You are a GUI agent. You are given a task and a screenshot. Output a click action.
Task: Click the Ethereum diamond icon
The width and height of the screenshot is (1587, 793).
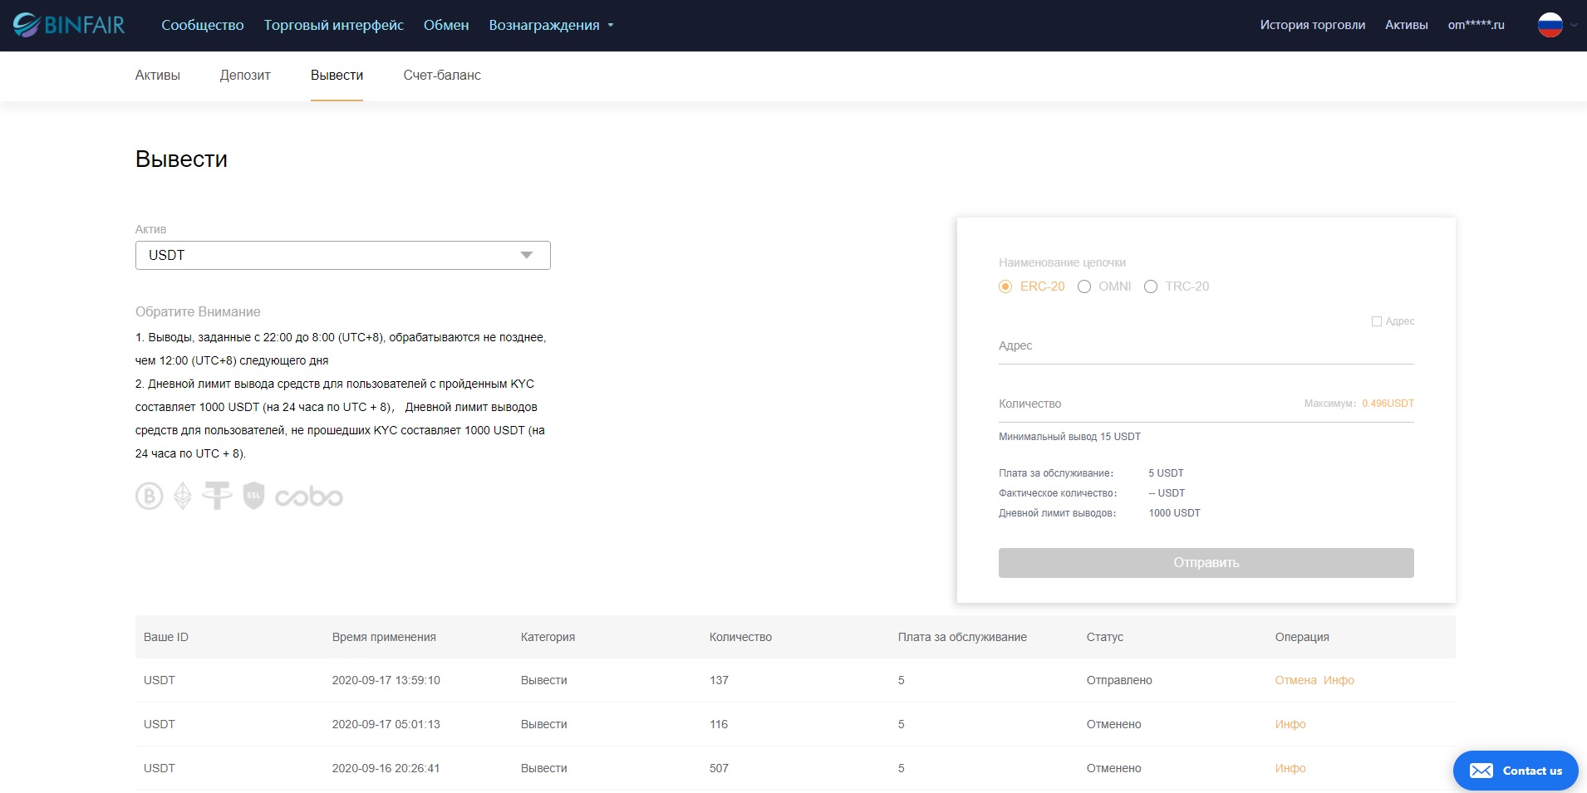183,497
